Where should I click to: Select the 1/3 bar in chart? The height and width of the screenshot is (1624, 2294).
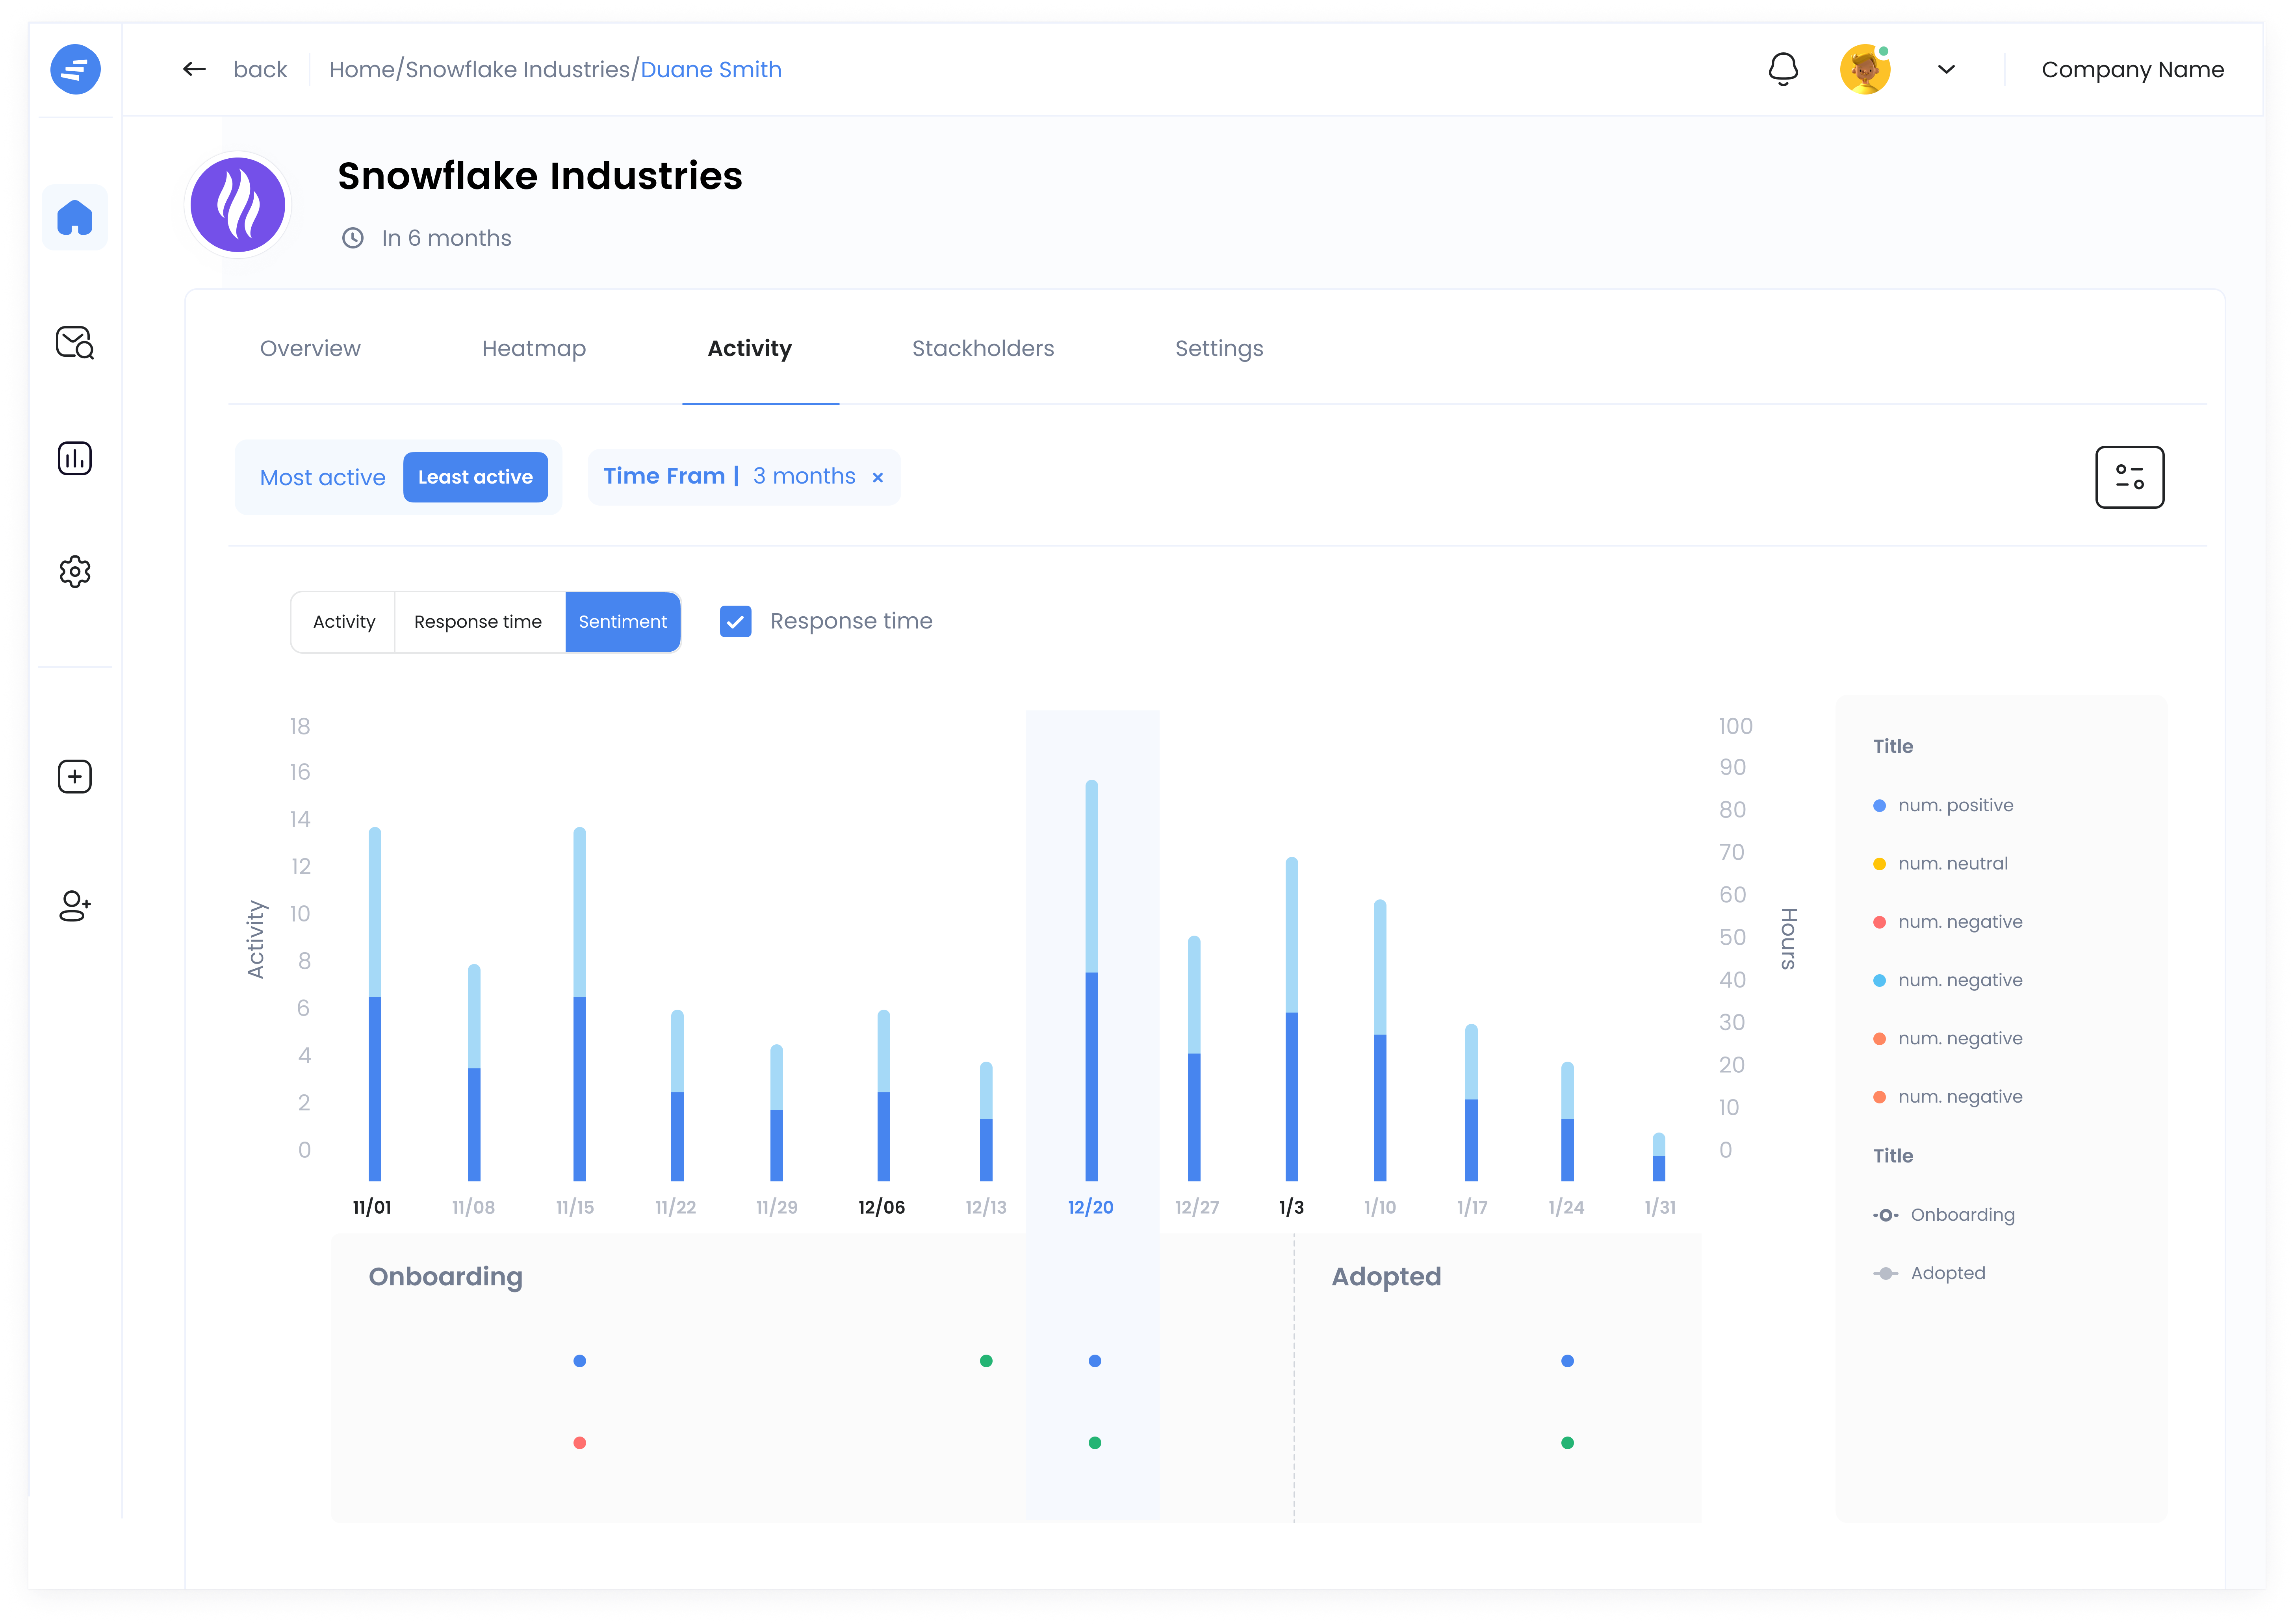(x=1292, y=1019)
